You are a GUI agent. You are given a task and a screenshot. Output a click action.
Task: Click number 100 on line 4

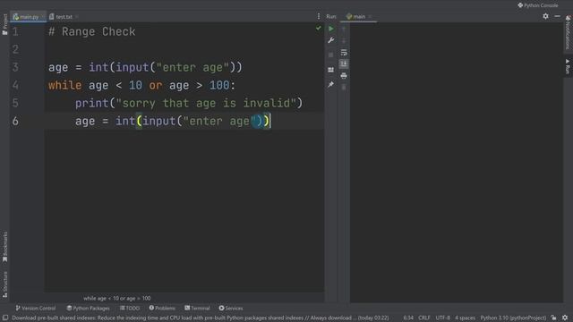219,86
